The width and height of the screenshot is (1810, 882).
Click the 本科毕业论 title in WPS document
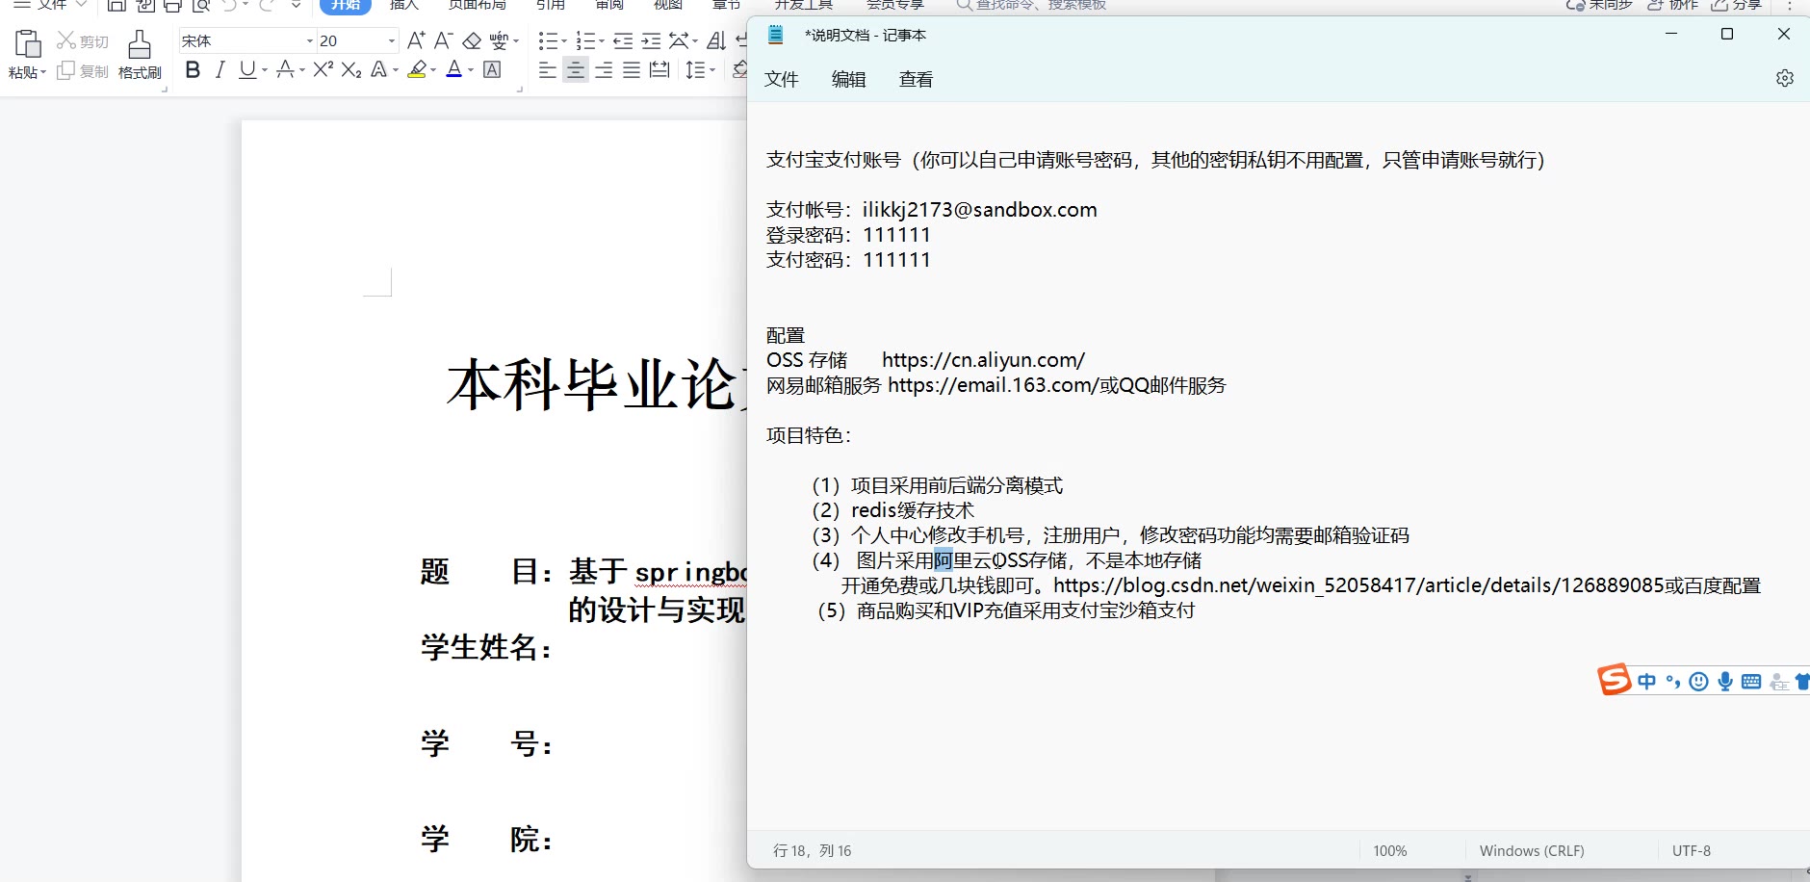coord(595,385)
